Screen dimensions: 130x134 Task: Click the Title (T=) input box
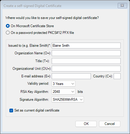tap(86, 61)
